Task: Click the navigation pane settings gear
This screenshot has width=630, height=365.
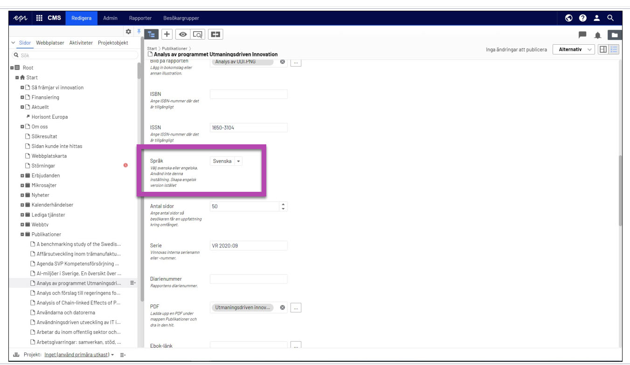Action: point(129,31)
